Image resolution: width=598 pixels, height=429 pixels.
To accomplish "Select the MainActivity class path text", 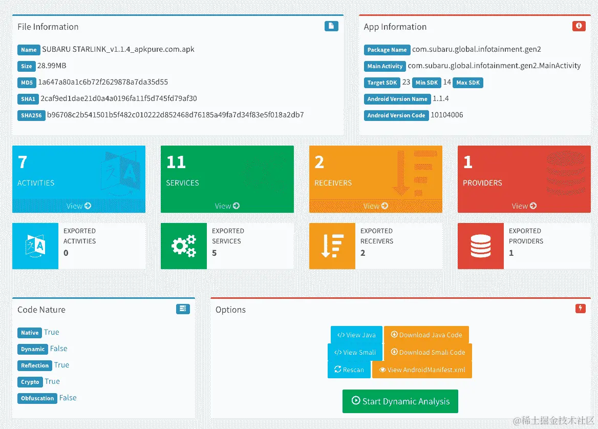I will (494, 66).
